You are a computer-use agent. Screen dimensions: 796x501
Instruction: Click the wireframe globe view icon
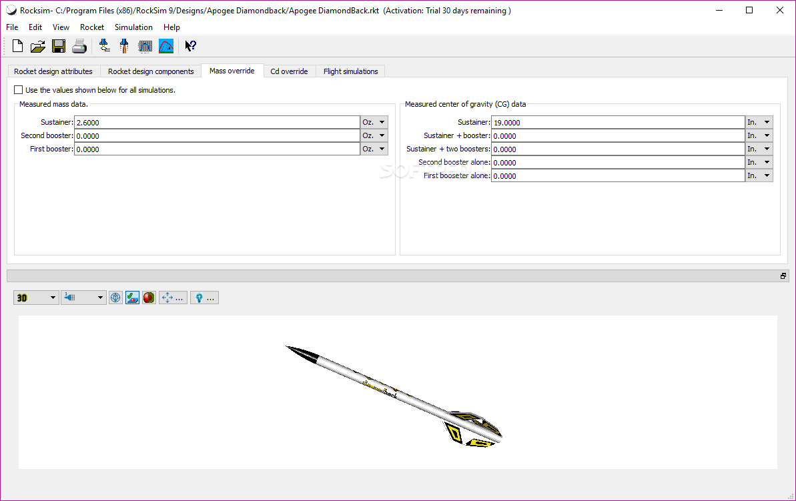tap(115, 298)
